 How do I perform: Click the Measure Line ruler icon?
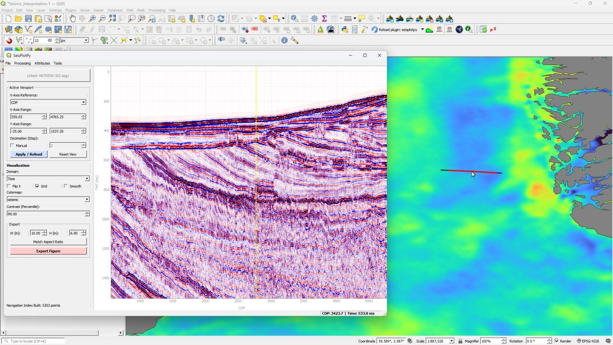pyautogui.click(x=348, y=19)
